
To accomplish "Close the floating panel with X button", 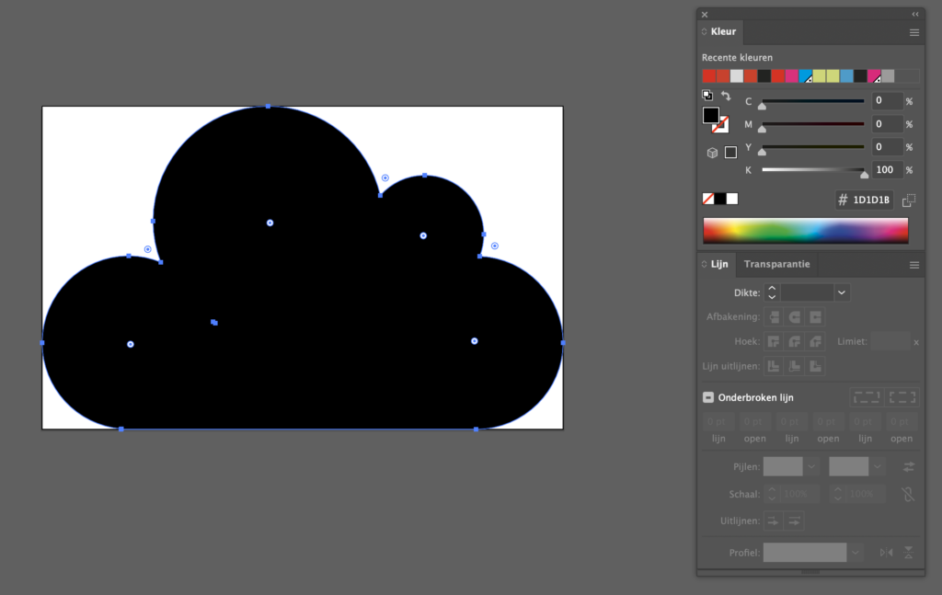I will (x=705, y=15).
